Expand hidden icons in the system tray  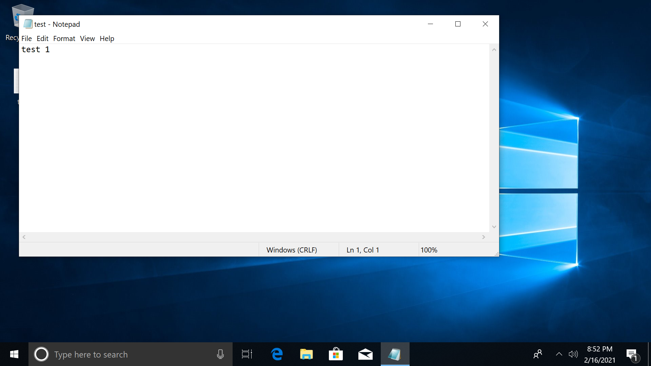tap(558, 354)
